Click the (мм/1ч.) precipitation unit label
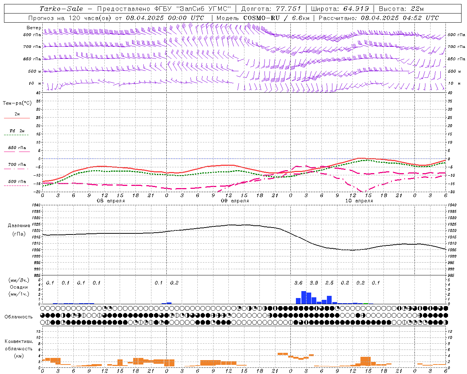467x374 pixels. pos(19,294)
